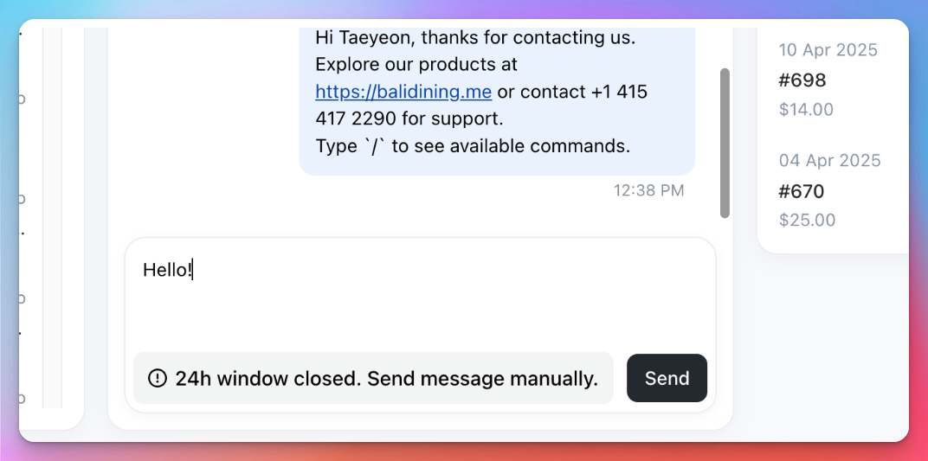Image resolution: width=928 pixels, height=461 pixels.
Task: Click the 12:38 PM message timestamp
Action: pyautogui.click(x=648, y=190)
